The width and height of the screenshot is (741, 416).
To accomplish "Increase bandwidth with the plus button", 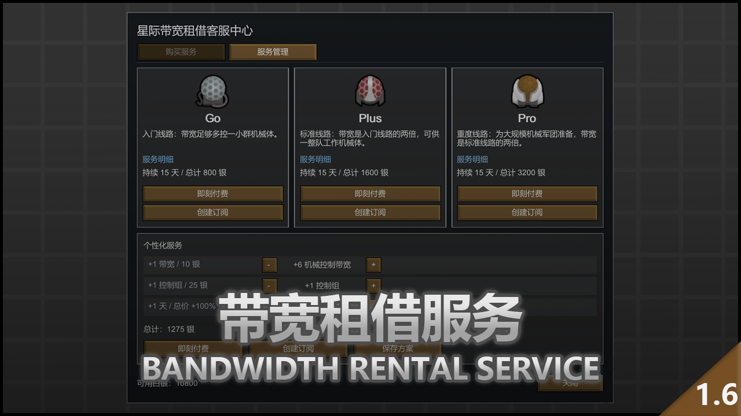I will pyautogui.click(x=373, y=265).
